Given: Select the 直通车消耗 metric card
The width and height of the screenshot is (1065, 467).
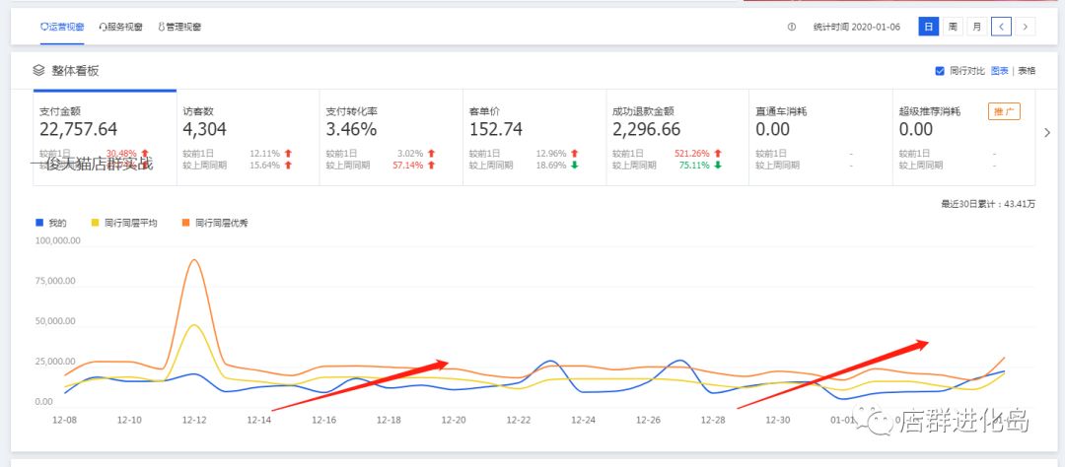Looking at the screenshot, I should click(820, 138).
